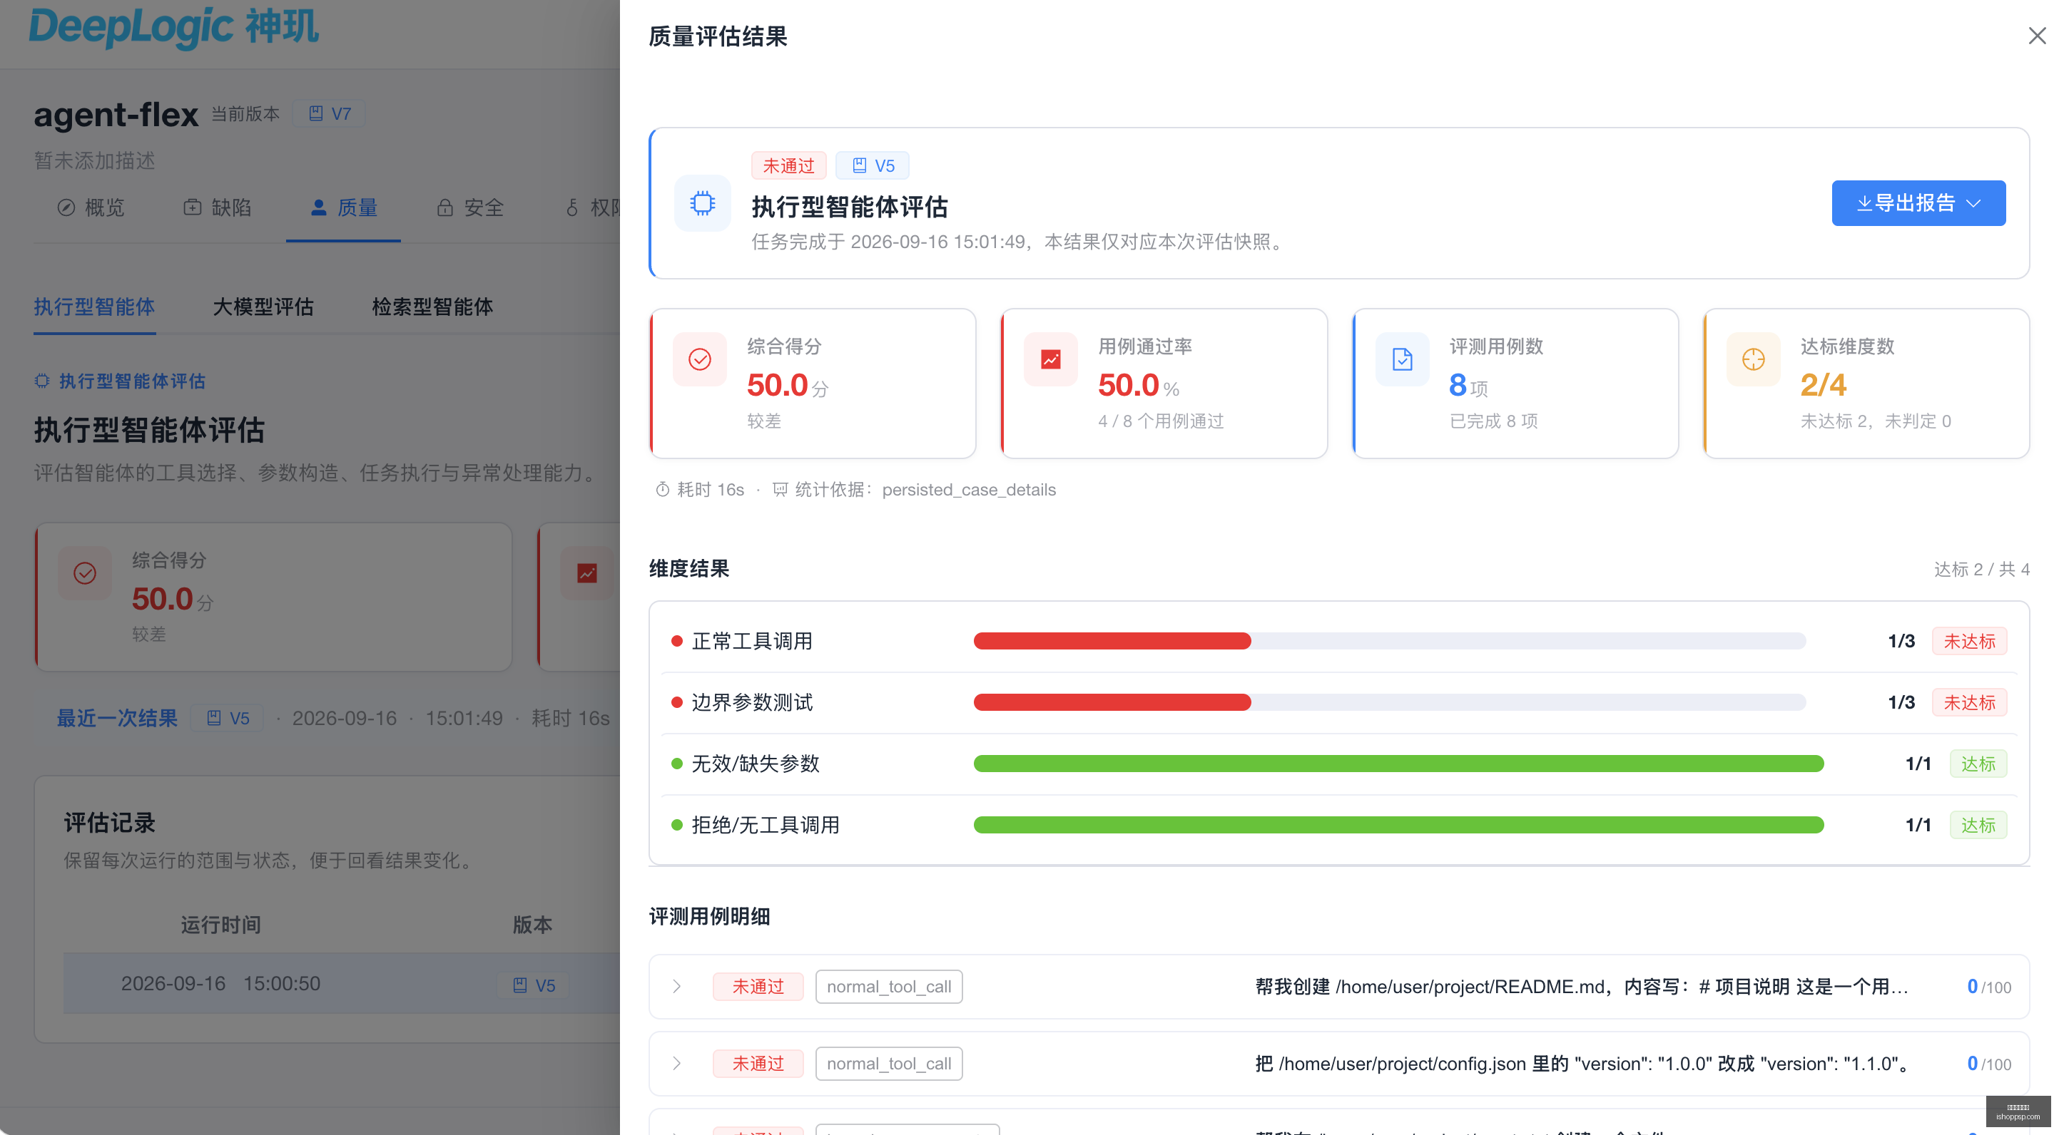This screenshot has width=2059, height=1135.
Task: Click the 评测用例数 document icon
Action: tap(1402, 359)
